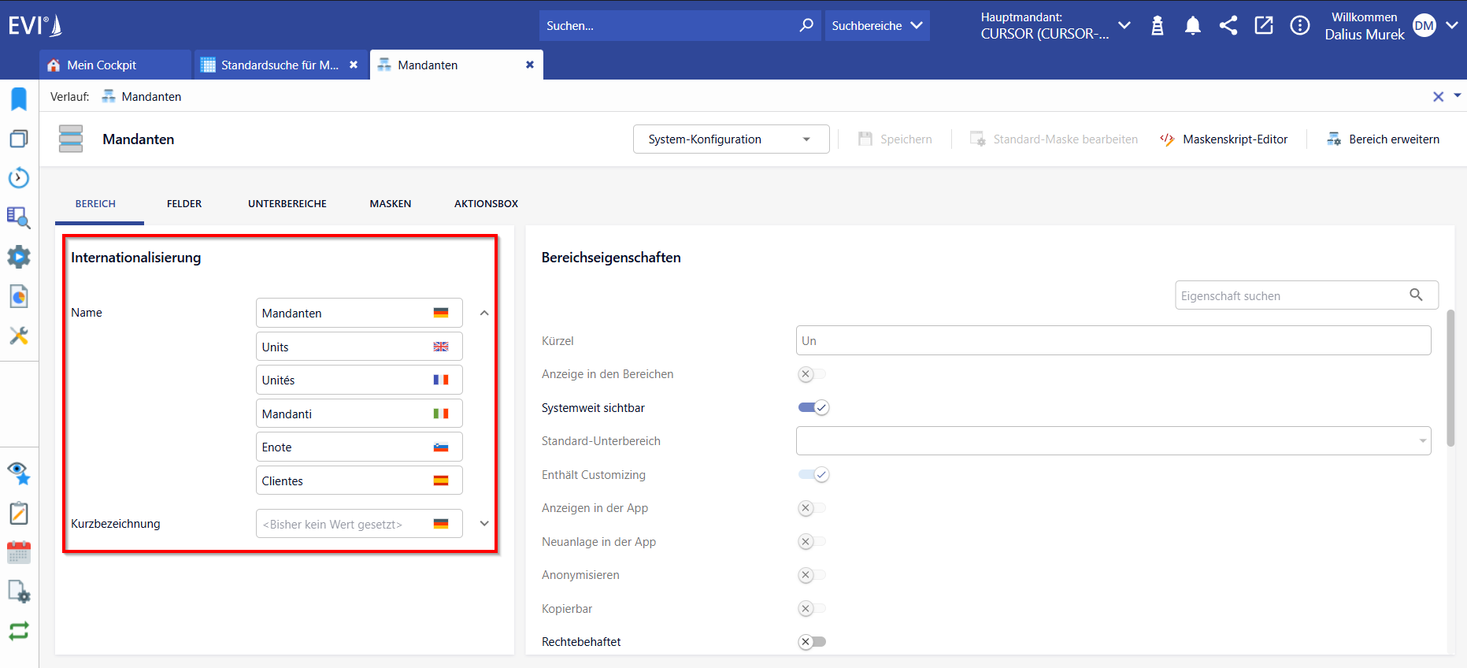Enable the Anzeige in den Bereichen toggle
This screenshot has height=668, width=1467.
point(812,374)
